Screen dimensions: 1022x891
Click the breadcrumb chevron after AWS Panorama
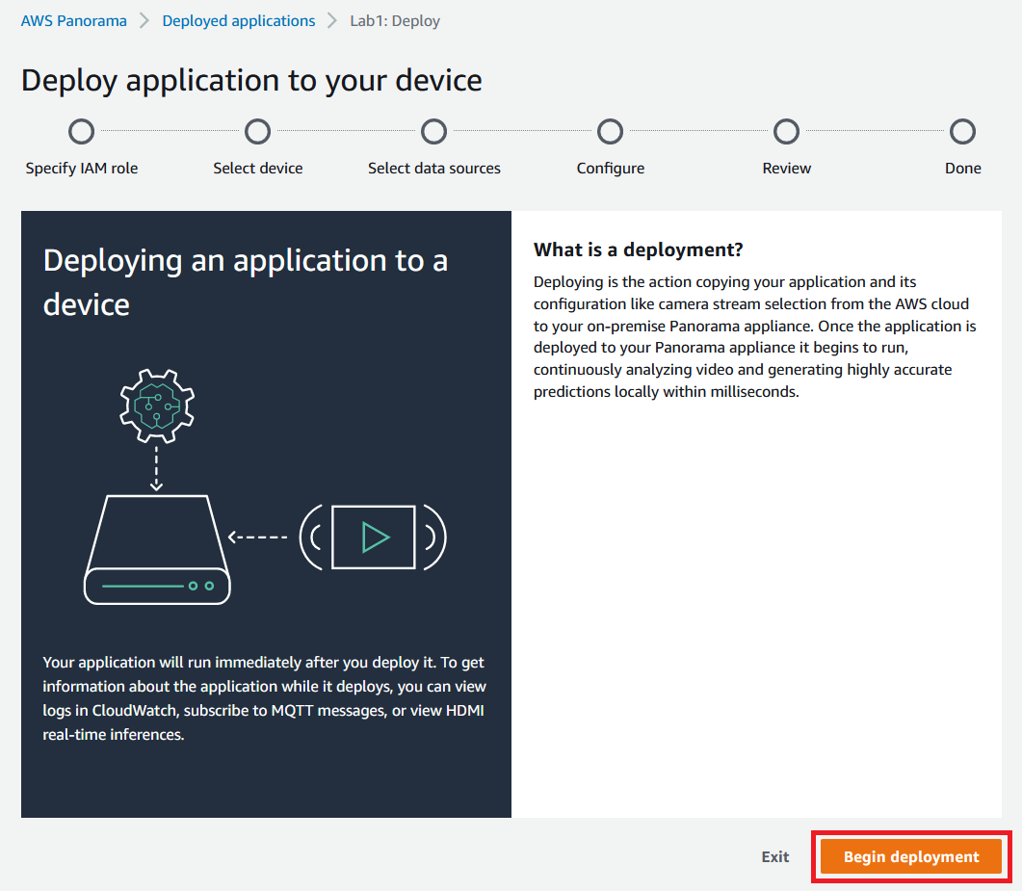click(144, 21)
